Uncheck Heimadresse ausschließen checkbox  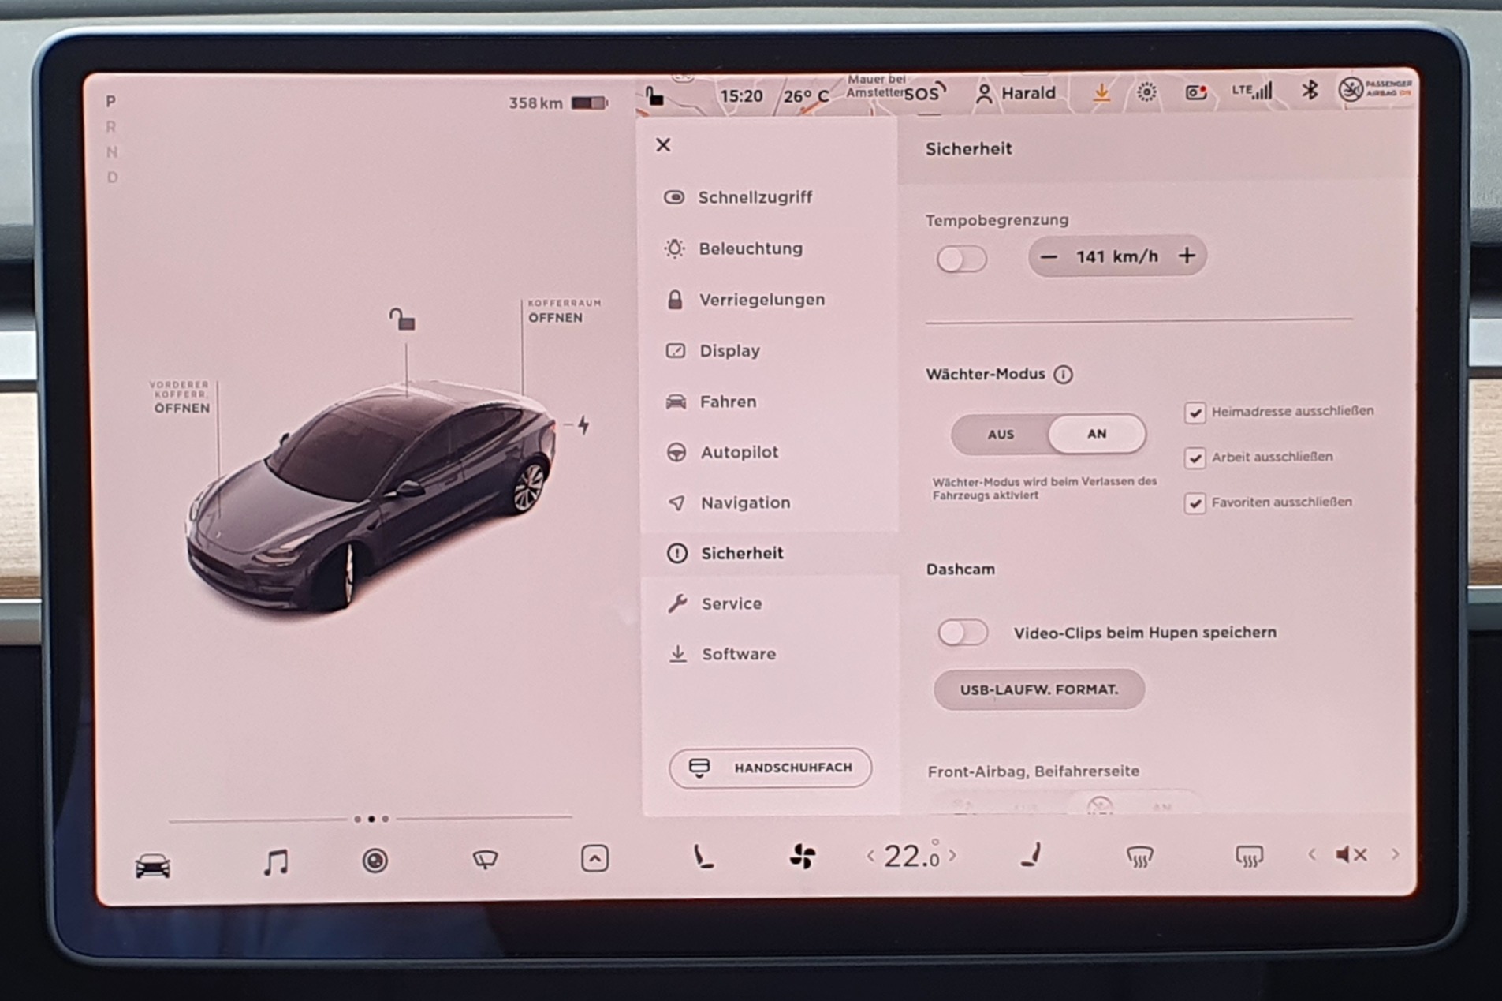1195,413
